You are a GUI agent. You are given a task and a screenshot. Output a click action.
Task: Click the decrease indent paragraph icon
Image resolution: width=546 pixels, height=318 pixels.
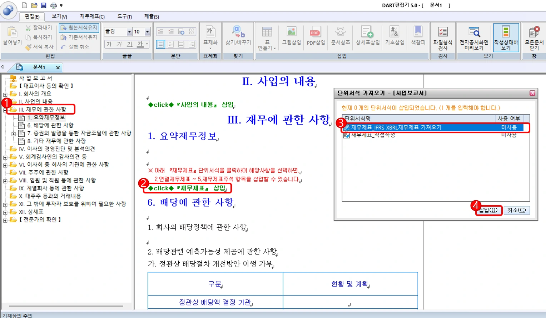(161, 32)
